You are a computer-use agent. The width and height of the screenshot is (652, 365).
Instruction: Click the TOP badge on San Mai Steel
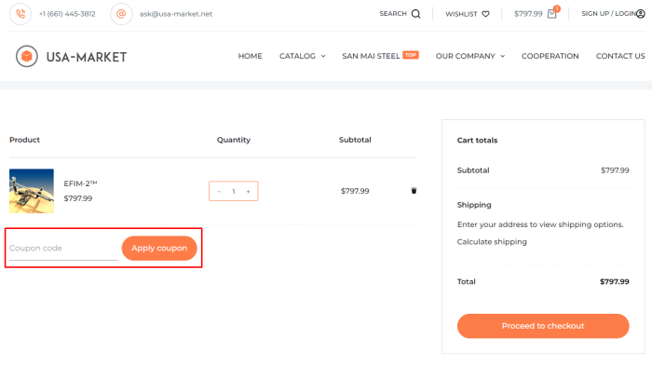pyautogui.click(x=411, y=55)
